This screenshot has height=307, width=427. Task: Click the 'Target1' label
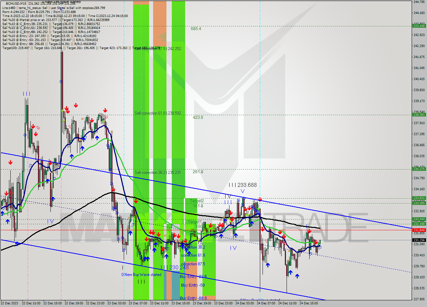coord(194,222)
